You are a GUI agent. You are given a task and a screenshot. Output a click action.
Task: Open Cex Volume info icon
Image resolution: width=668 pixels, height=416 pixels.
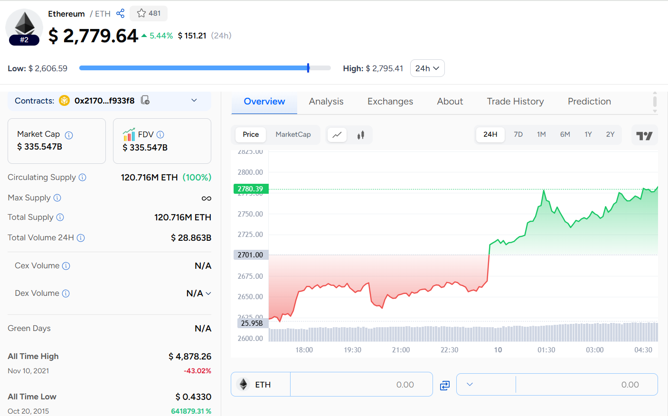(x=66, y=266)
